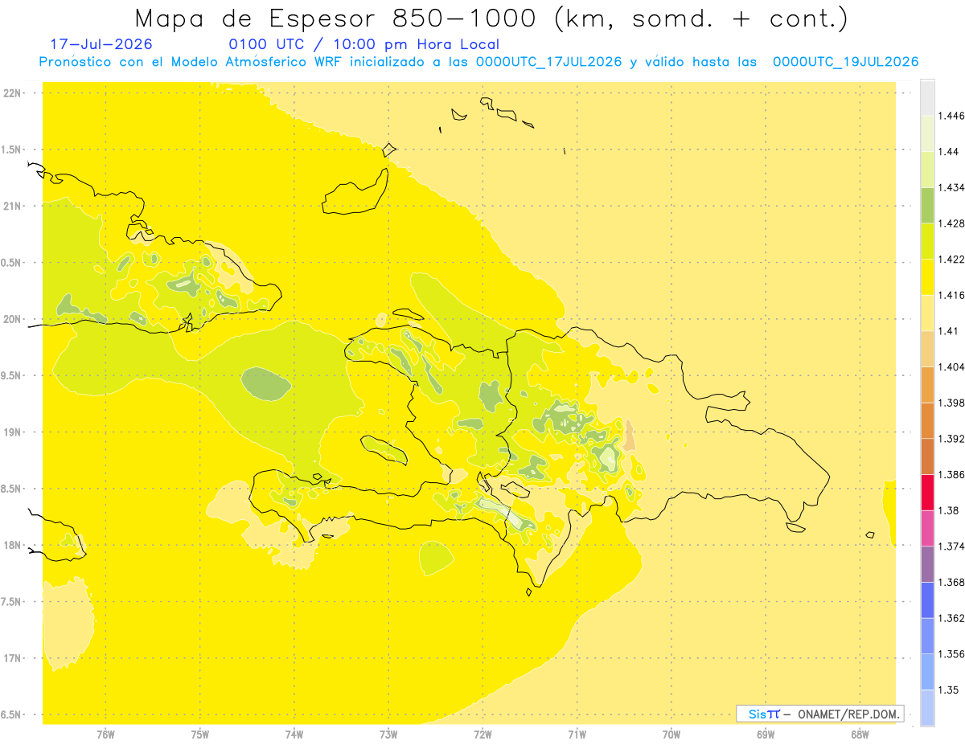Viewport: 965px width, 745px height.
Task: Click the '71W' longitude label
Action: (x=577, y=735)
